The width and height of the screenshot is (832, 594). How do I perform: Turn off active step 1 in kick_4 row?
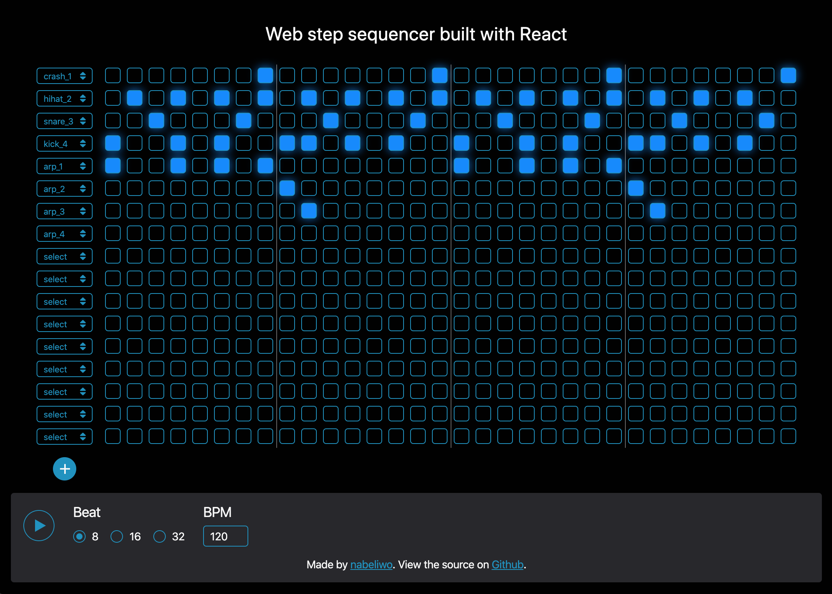click(x=113, y=143)
